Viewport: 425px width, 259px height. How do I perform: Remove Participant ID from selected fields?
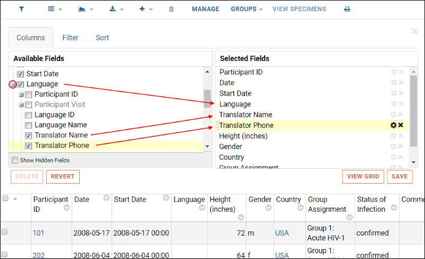(x=401, y=72)
